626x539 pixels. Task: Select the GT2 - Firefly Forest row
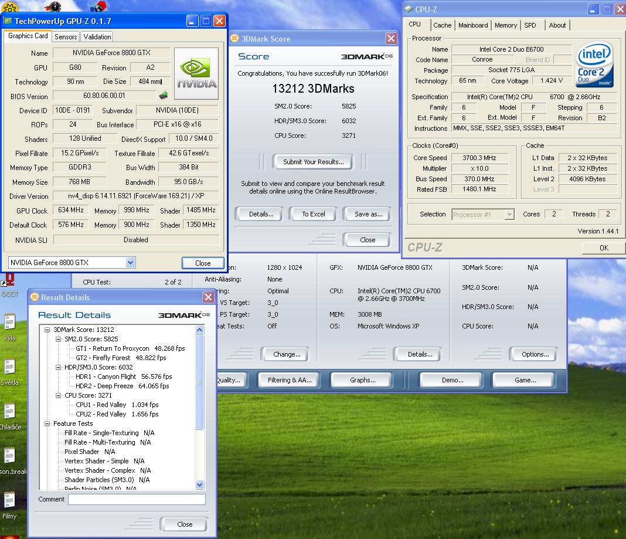click(121, 358)
